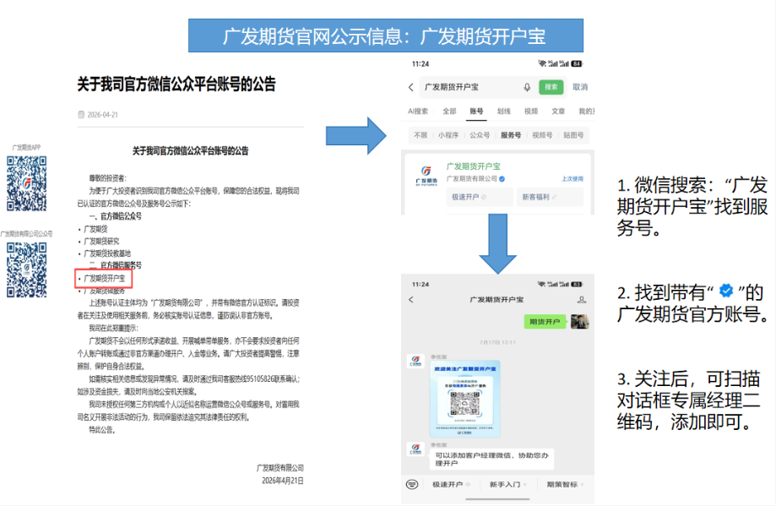The image size is (776, 506).
Task: Tap the green 搜索 button
Action: [x=551, y=87]
